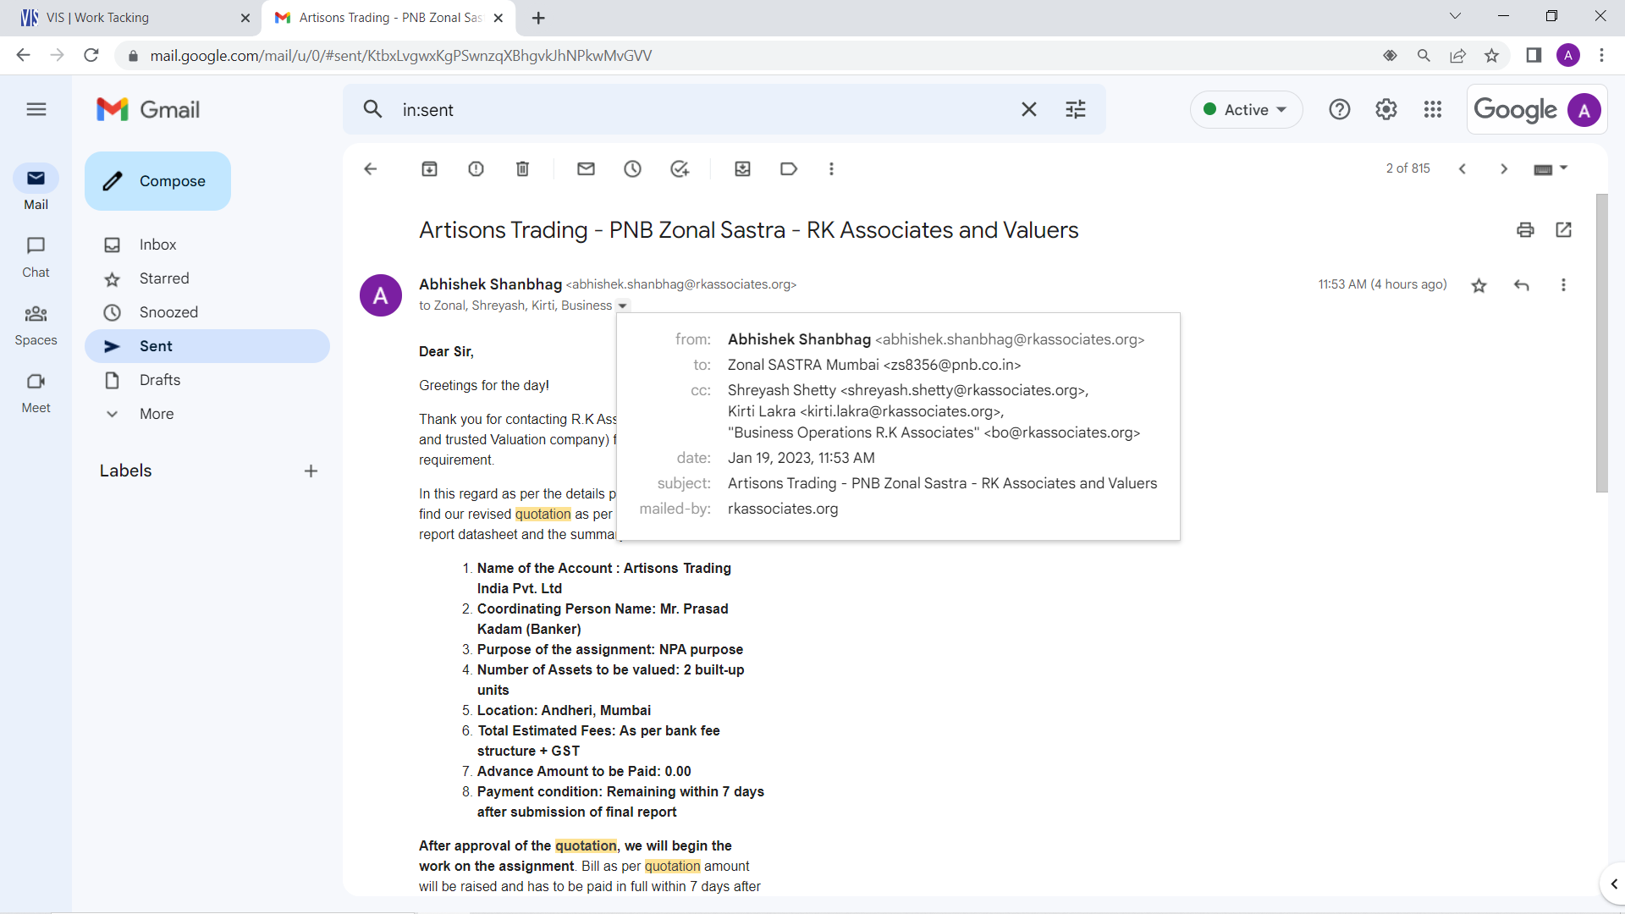
Task: Open the Snoozed folder
Action: pyautogui.click(x=207, y=312)
